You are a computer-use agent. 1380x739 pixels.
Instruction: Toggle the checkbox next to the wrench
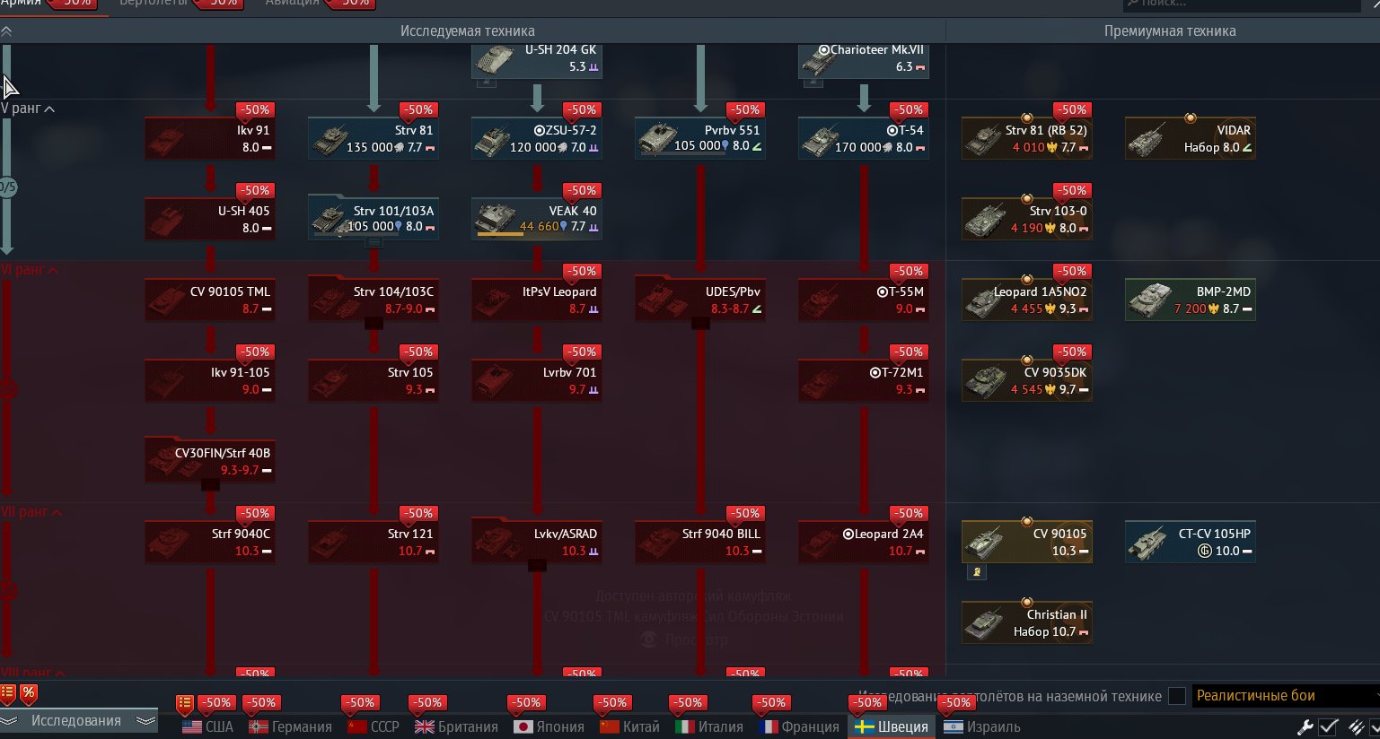(1329, 726)
